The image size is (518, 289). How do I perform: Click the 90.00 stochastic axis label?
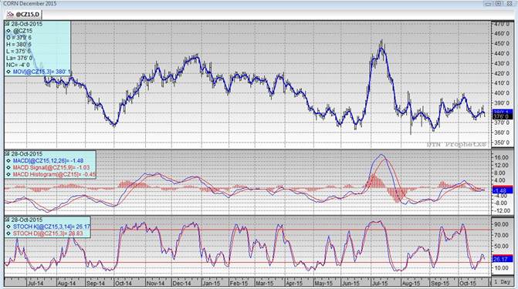click(502, 224)
